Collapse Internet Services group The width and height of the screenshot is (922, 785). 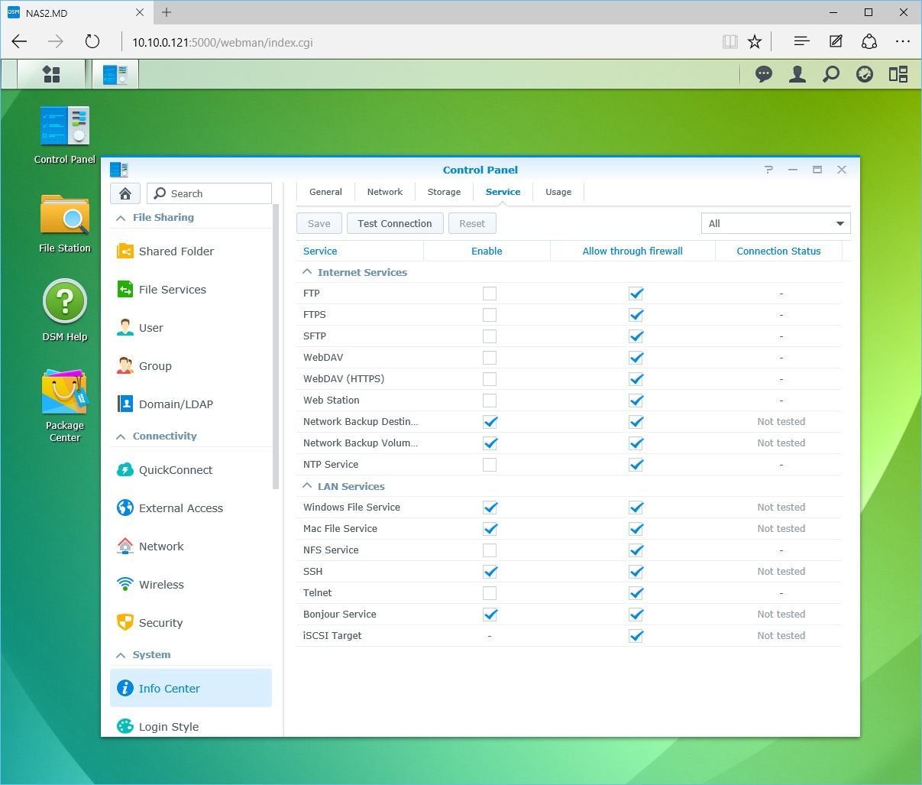tap(307, 272)
